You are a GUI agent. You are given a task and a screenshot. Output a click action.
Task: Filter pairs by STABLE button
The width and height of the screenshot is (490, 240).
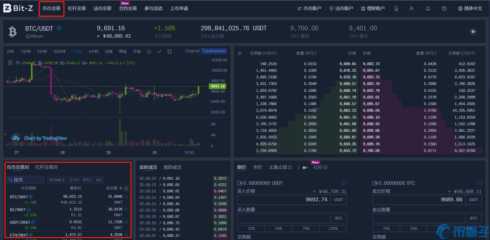(57, 180)
